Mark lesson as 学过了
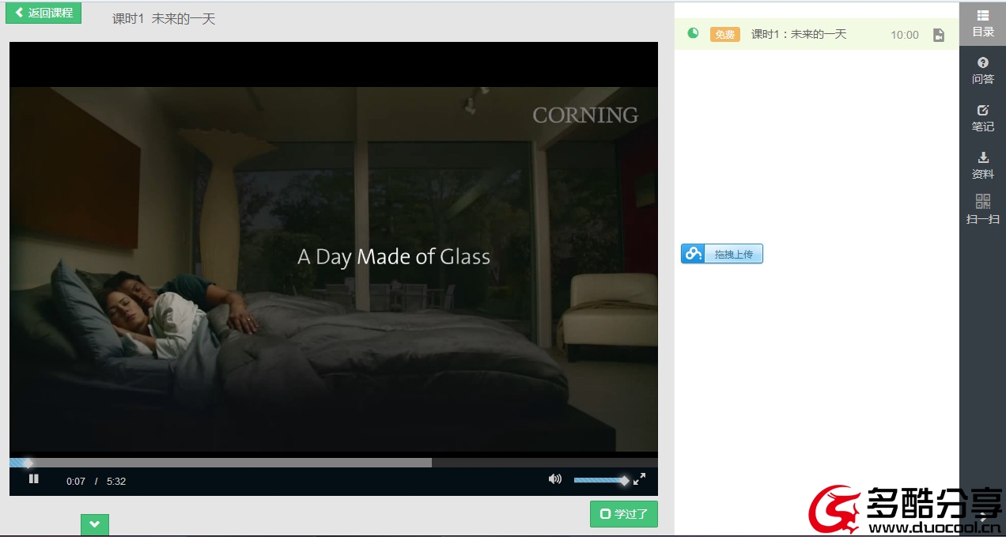This screenshot has height=537, width=1006. [624, 514]
